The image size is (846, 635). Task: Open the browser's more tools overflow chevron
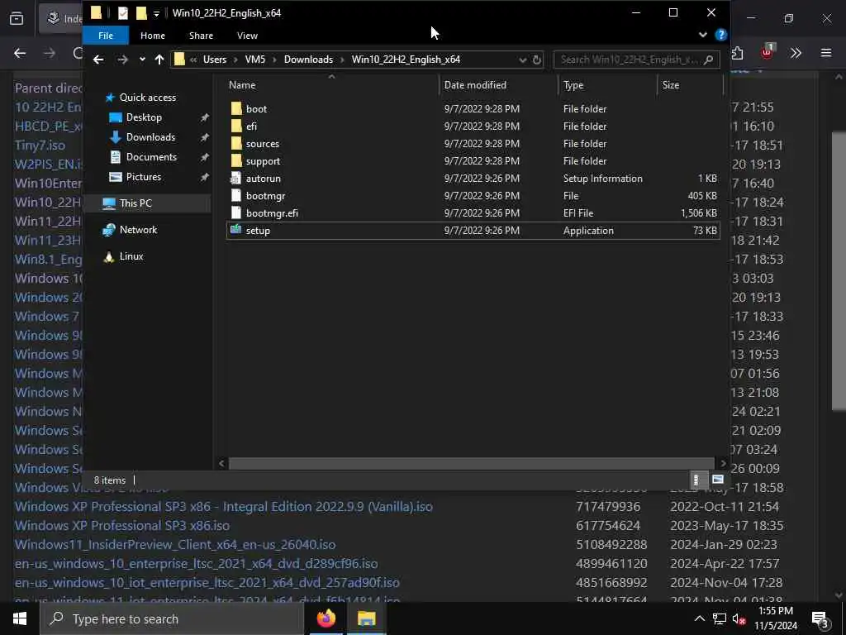[x=796, y=53]
